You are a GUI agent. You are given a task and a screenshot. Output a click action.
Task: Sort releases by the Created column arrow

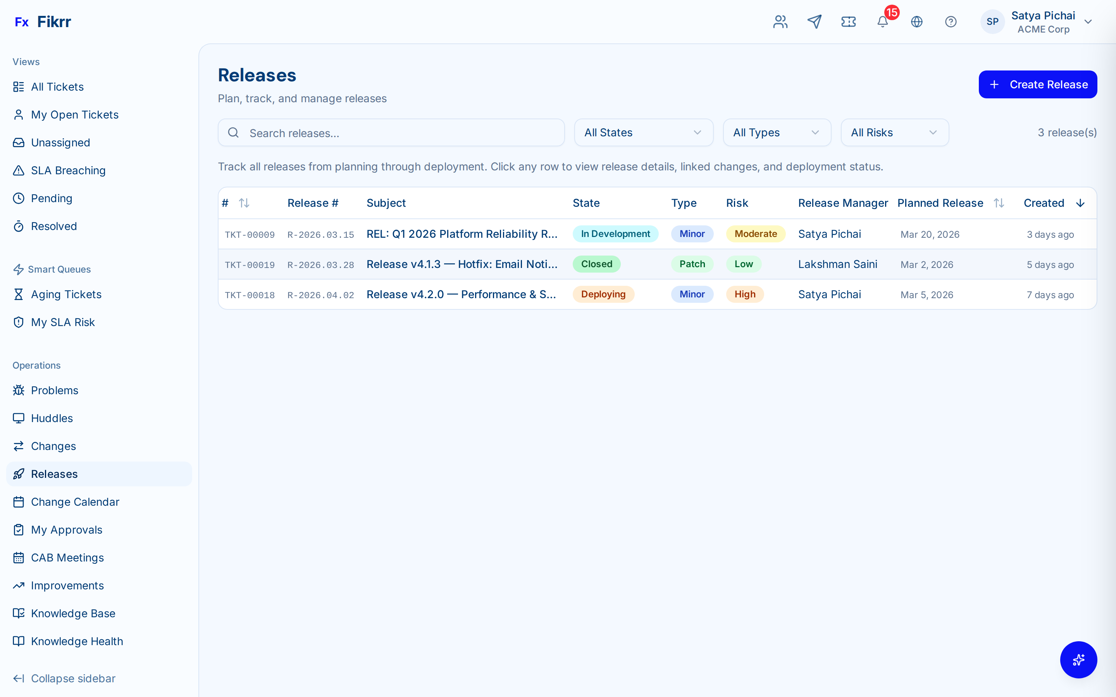(x=1080, y=203)
